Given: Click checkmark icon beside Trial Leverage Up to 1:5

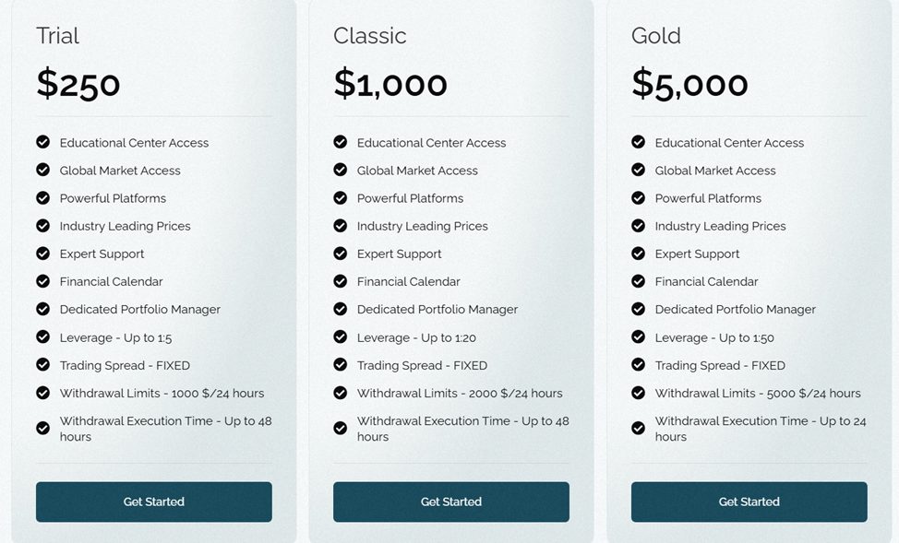Looking at the screenshot, I should (42, 337).
